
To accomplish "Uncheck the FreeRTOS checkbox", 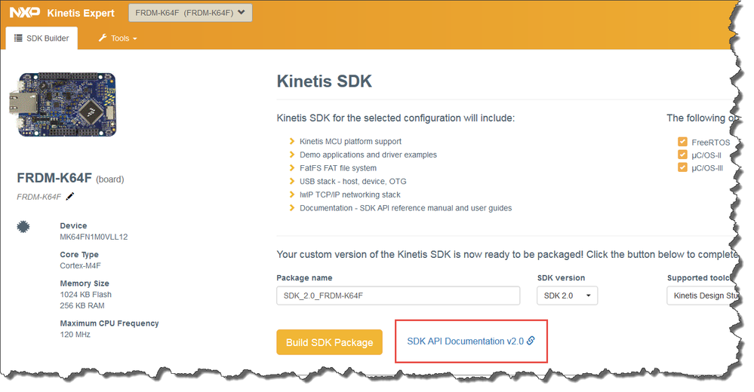I will 682,142.
